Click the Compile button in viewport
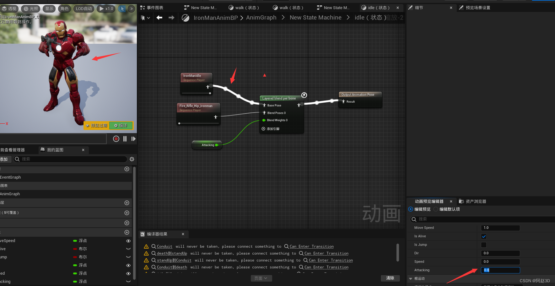 [121, 126]
